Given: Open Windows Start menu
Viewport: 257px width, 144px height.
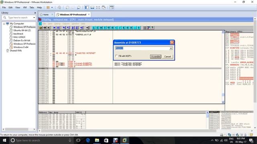Looking at the screenshot, I should [4, 140].
